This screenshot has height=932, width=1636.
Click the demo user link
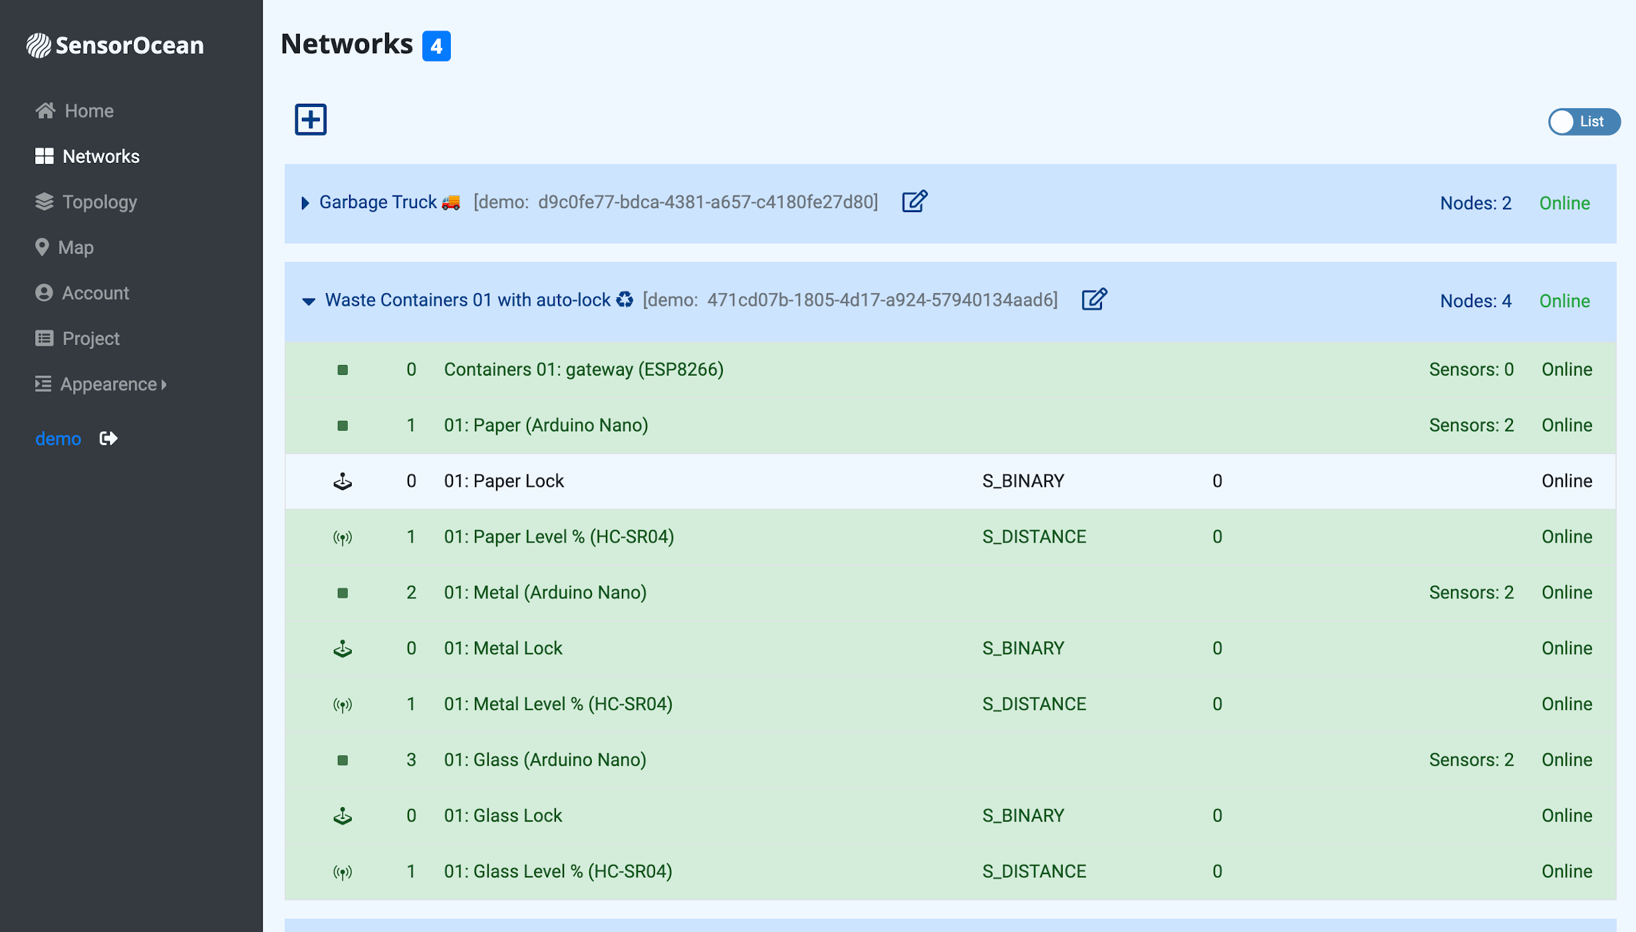pos(58,439)
